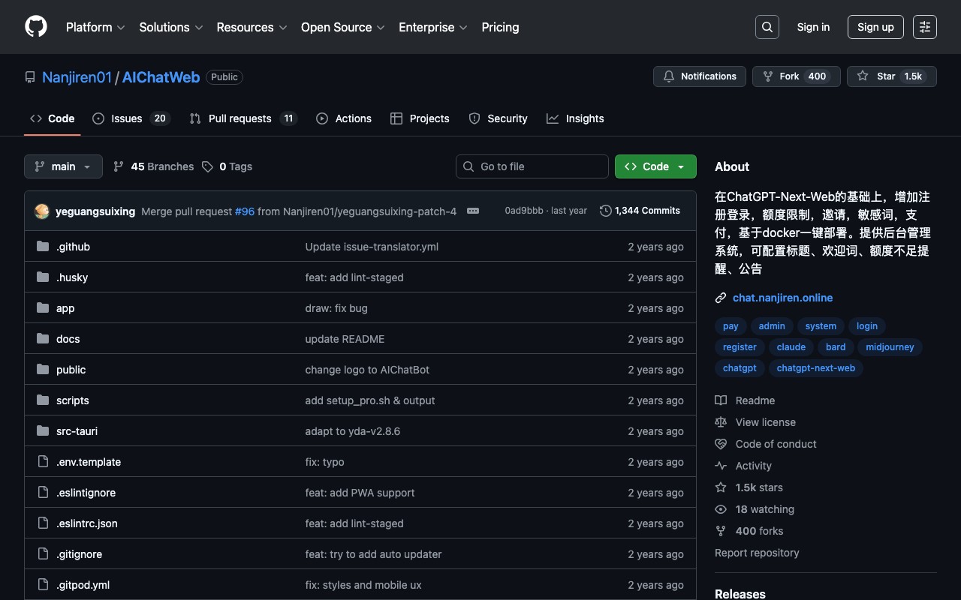
Task: Select the midjourney topic tag
Action: (890, 347)
